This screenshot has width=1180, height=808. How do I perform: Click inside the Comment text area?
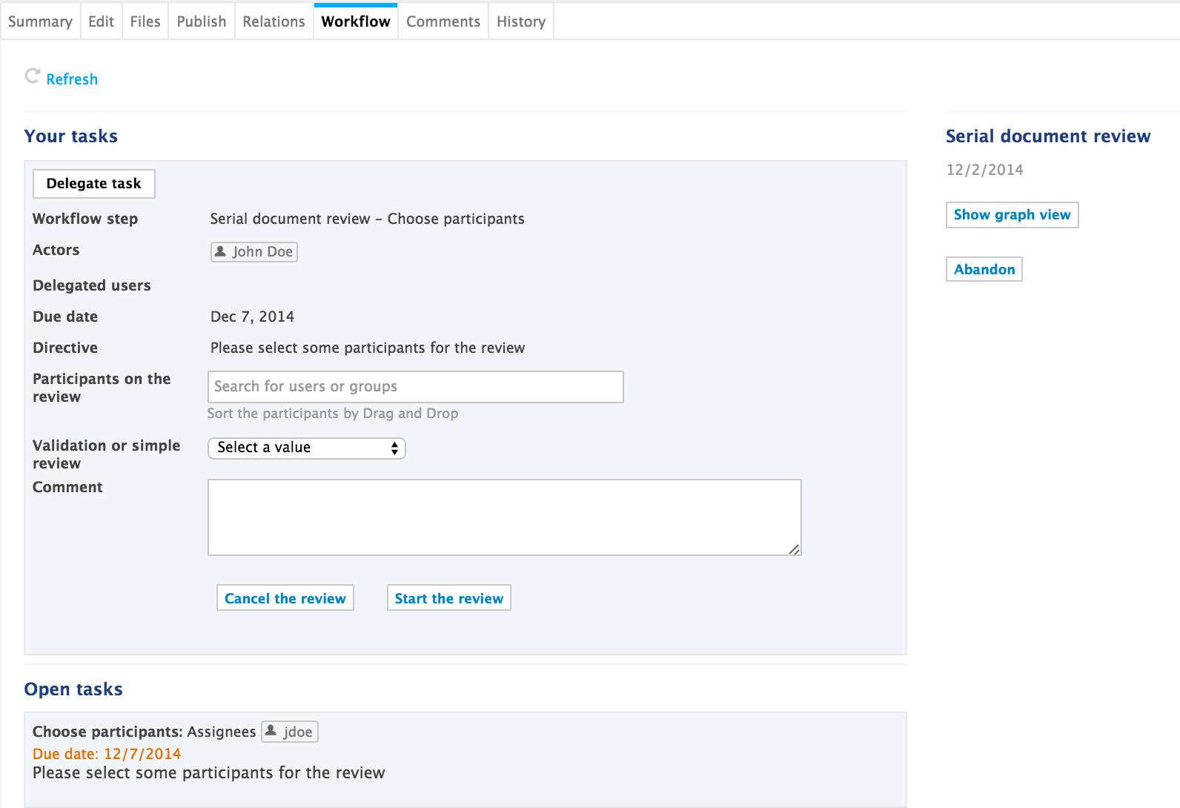(505, 517)
